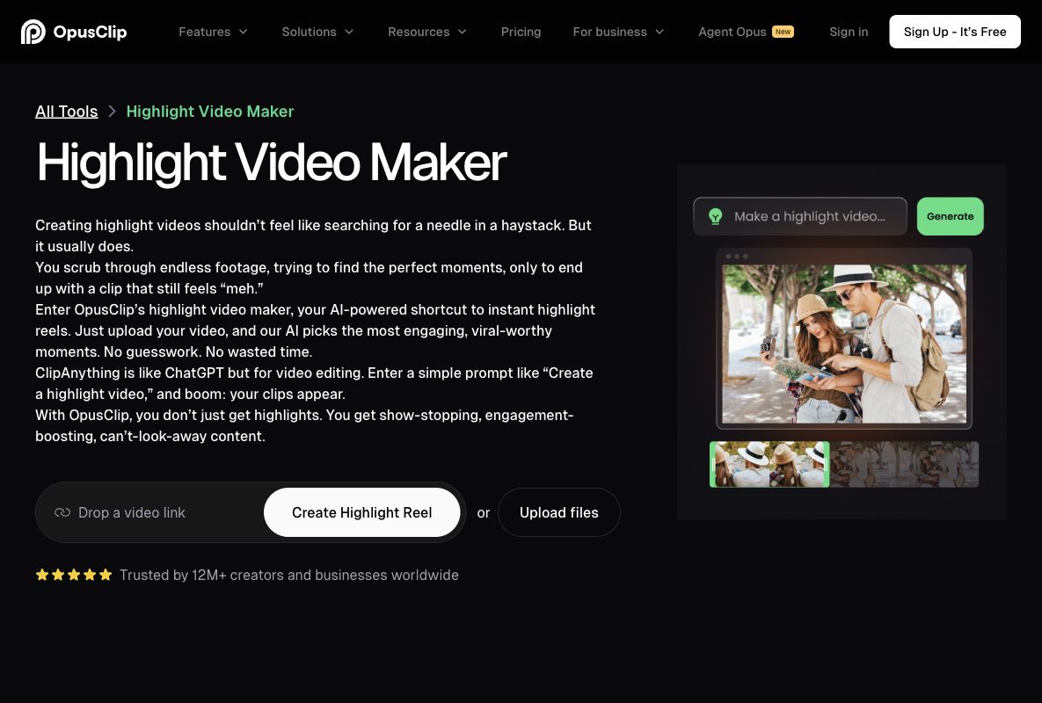Open the Resources dropdown menu

(x=426, y=32)
